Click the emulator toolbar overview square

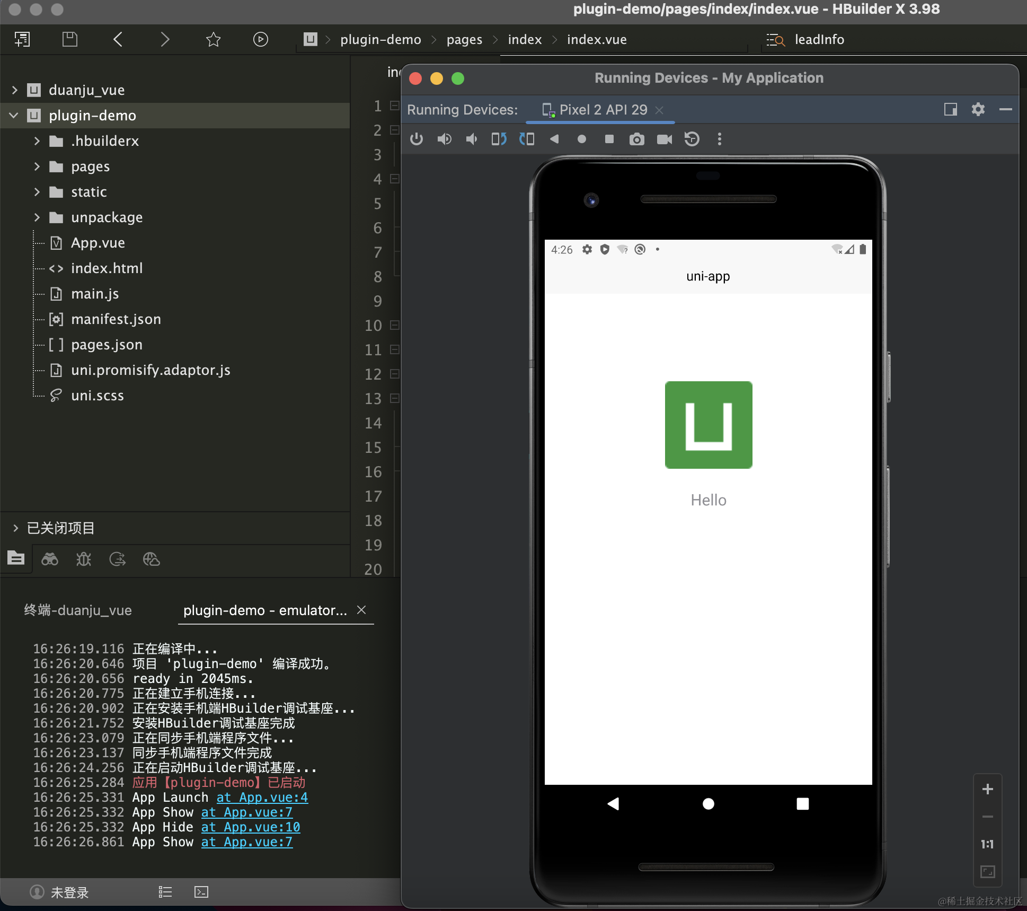[609, 139]
